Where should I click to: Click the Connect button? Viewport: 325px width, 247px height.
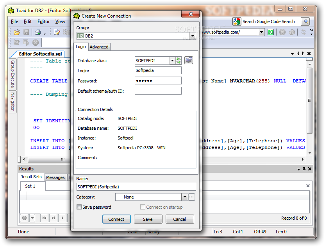click(116, 219)
